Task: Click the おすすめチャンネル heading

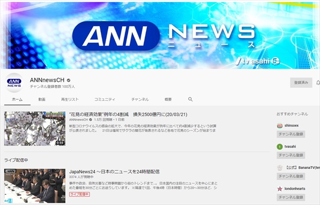Action: (x=292, y=114)
